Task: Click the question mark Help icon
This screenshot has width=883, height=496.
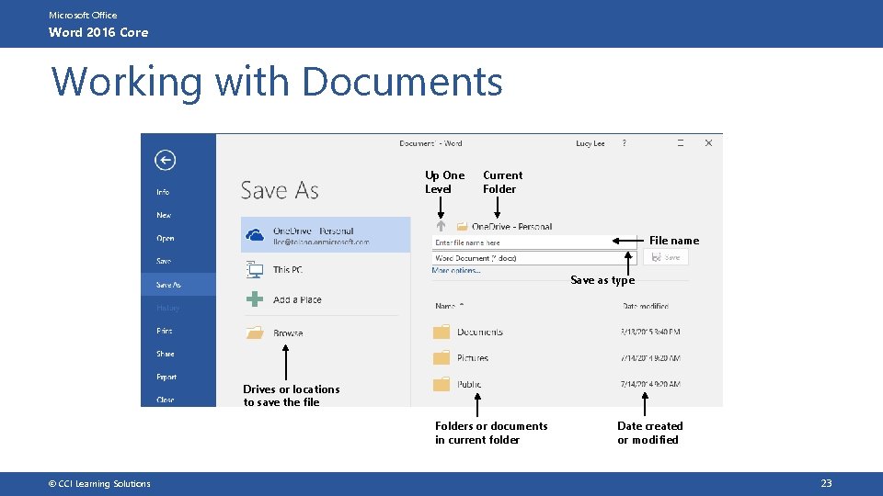Action: [624, 143]
